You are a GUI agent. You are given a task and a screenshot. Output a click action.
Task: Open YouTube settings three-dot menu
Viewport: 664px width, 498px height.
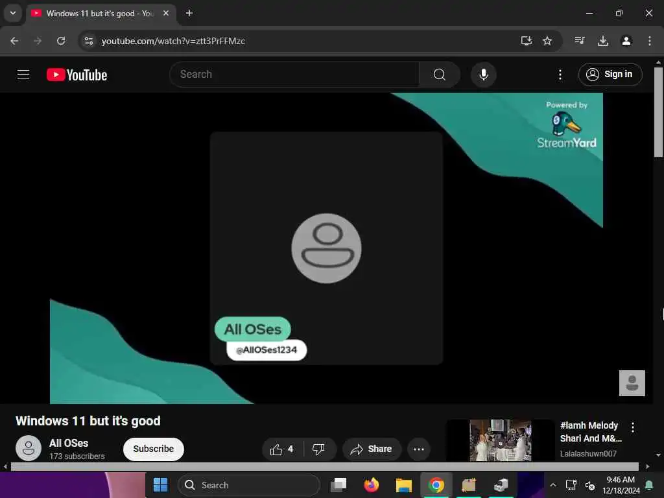pos(560,75)
